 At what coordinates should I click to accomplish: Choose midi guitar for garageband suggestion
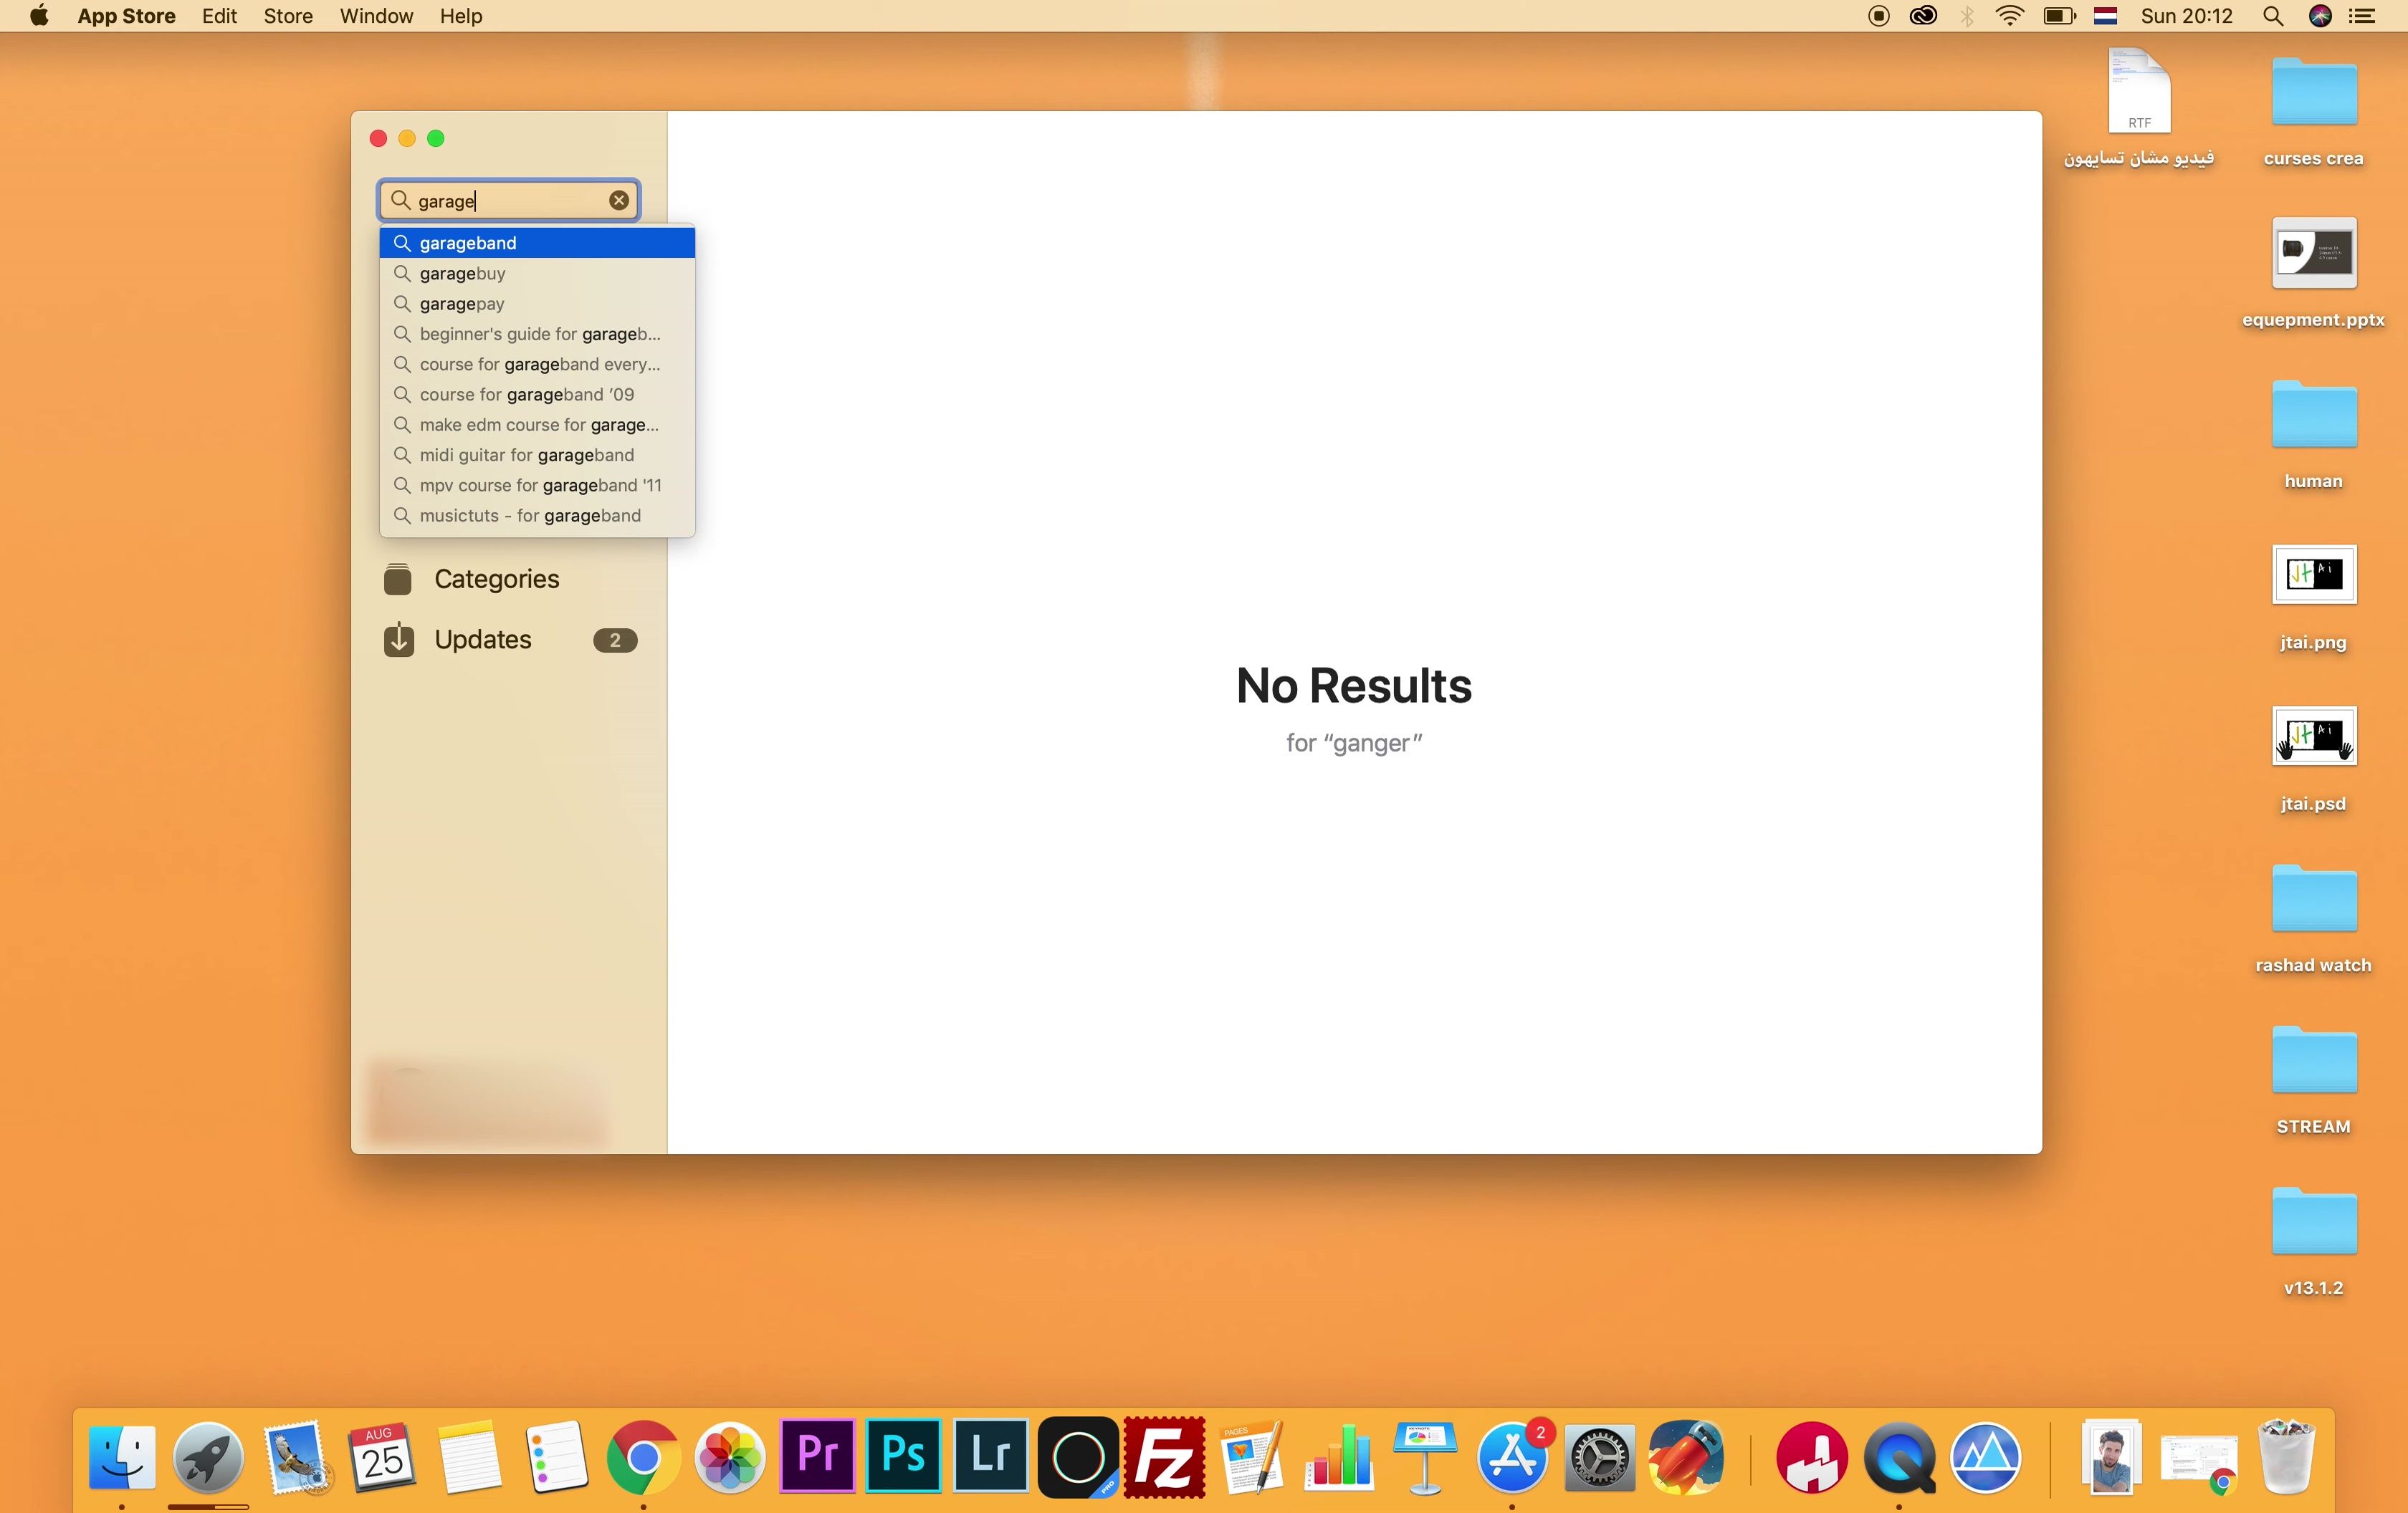pos(537,455)
